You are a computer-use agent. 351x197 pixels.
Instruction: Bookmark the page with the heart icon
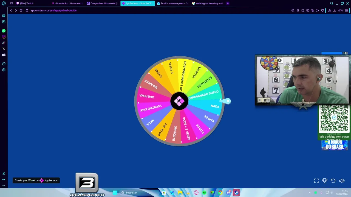(322, 10)
